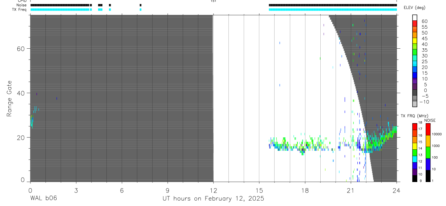Screen dimensions: 446x206
Task: Click the ELEV legend value '−10'
Action: coord(423,102)
